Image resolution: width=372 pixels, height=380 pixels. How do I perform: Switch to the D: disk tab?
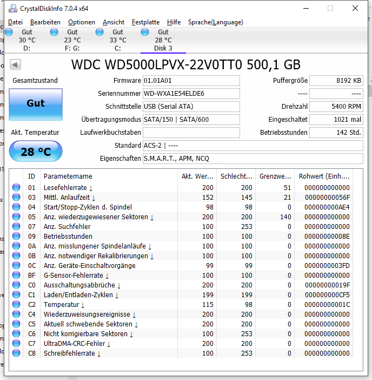pos(26,40)
